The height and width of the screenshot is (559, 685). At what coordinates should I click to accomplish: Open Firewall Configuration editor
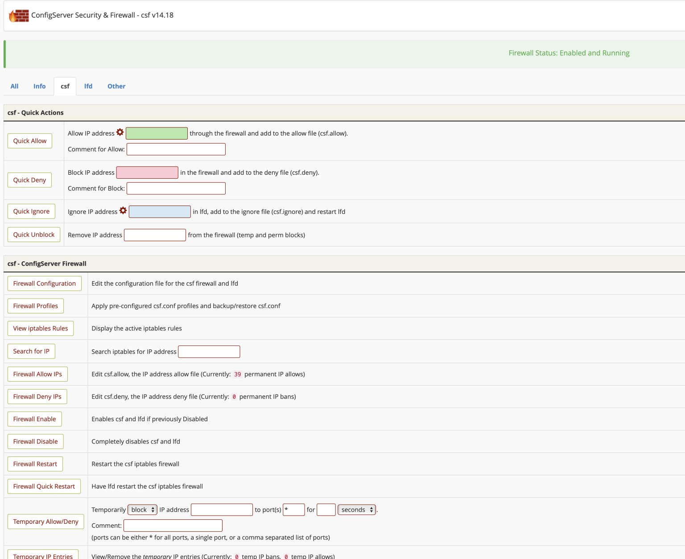click(x=45, y=284)
